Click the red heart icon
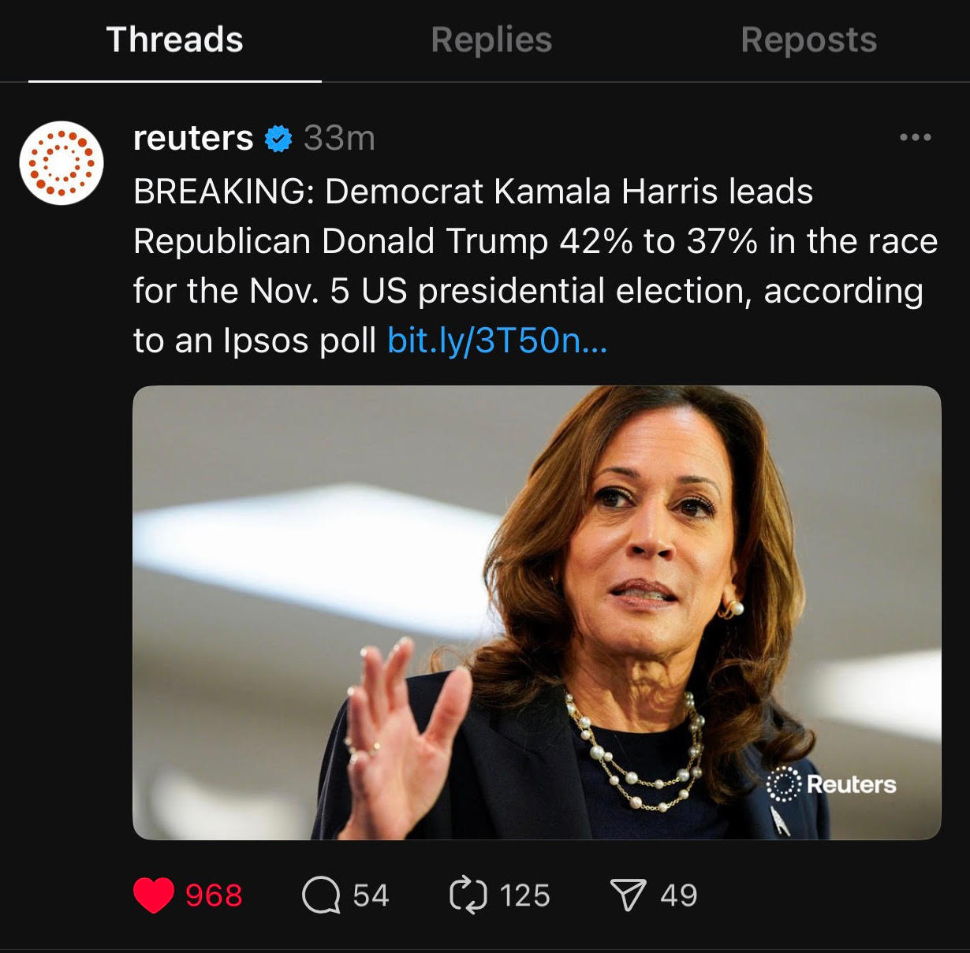The height and width of the screenshot is (953, 970). coord(155,894)
